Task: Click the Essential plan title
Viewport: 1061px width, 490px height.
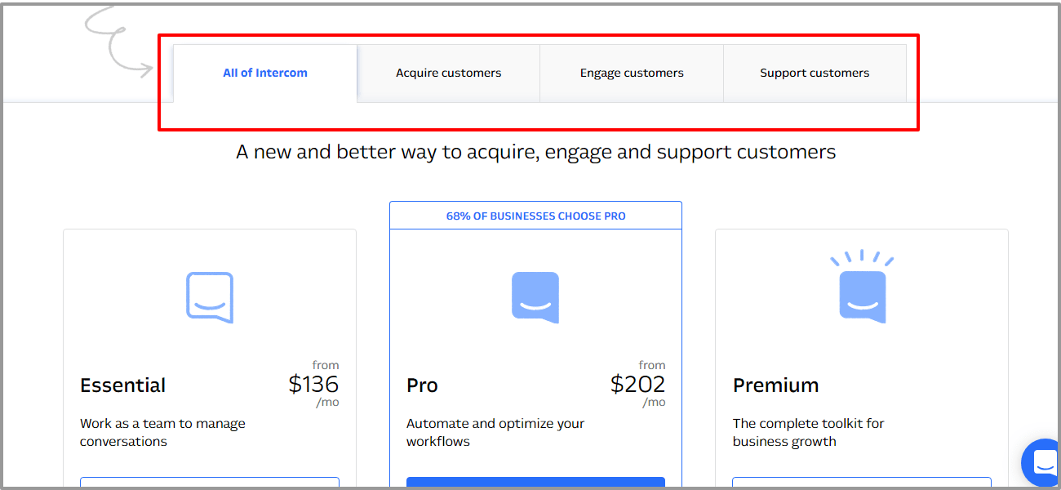Action: coord(122,385)
